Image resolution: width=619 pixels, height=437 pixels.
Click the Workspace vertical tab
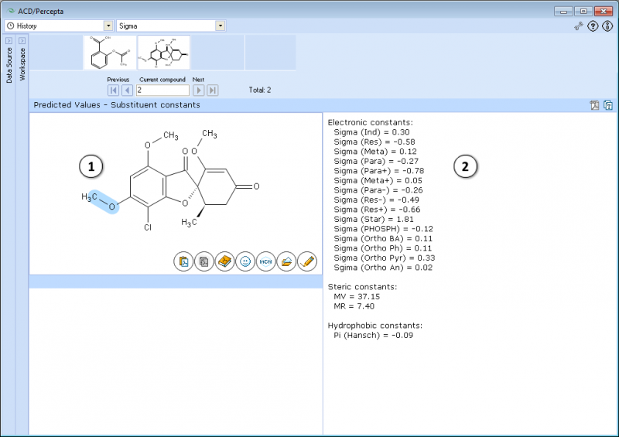tap(22, 64)
